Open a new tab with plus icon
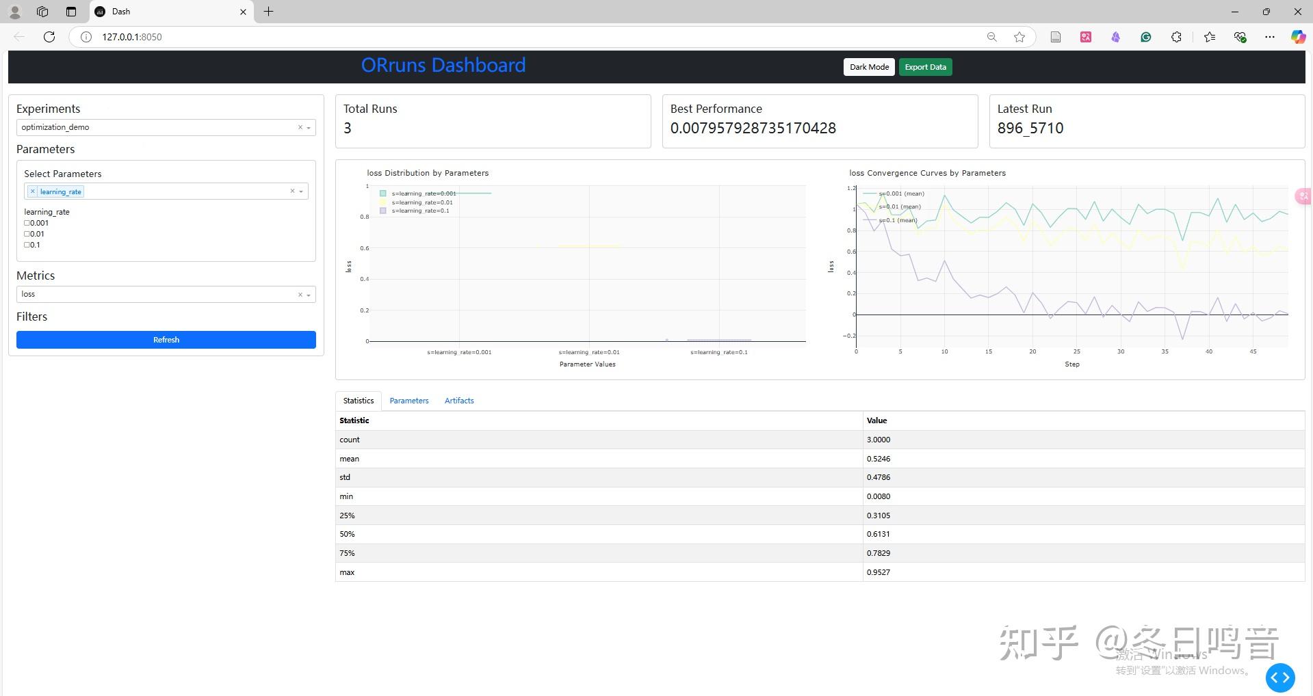 269,12
